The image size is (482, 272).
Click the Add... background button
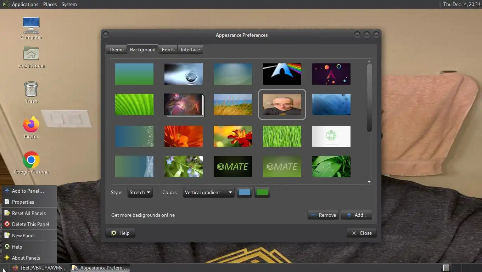click(357, 215)
